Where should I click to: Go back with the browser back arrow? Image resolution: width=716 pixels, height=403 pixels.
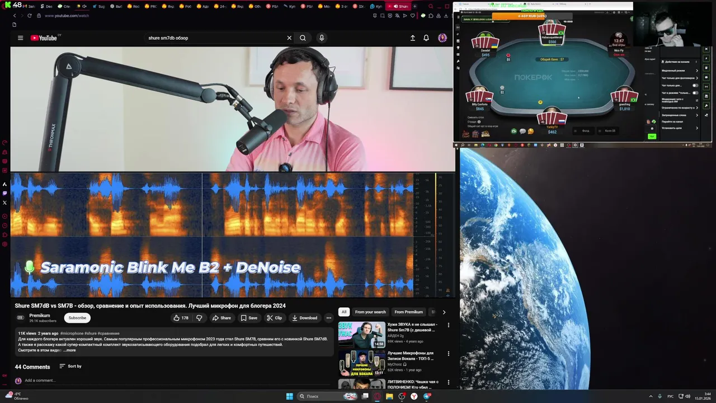pos(15,16)
